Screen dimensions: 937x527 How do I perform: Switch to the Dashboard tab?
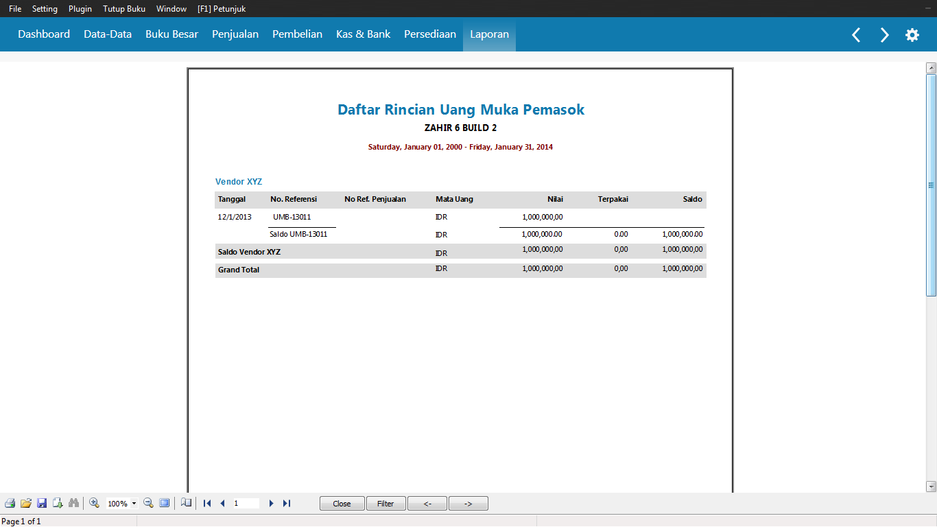tap(44, 34)
